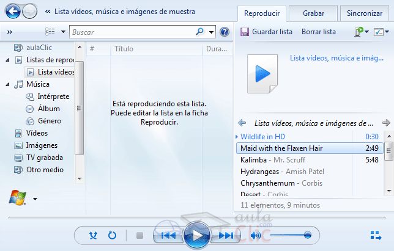Image resolution: width=394 pixels, height=251 pixels.
Task: Click the Lista vídeos, música e imág... link
Action: pyautogui.click(x=336, y=58)
